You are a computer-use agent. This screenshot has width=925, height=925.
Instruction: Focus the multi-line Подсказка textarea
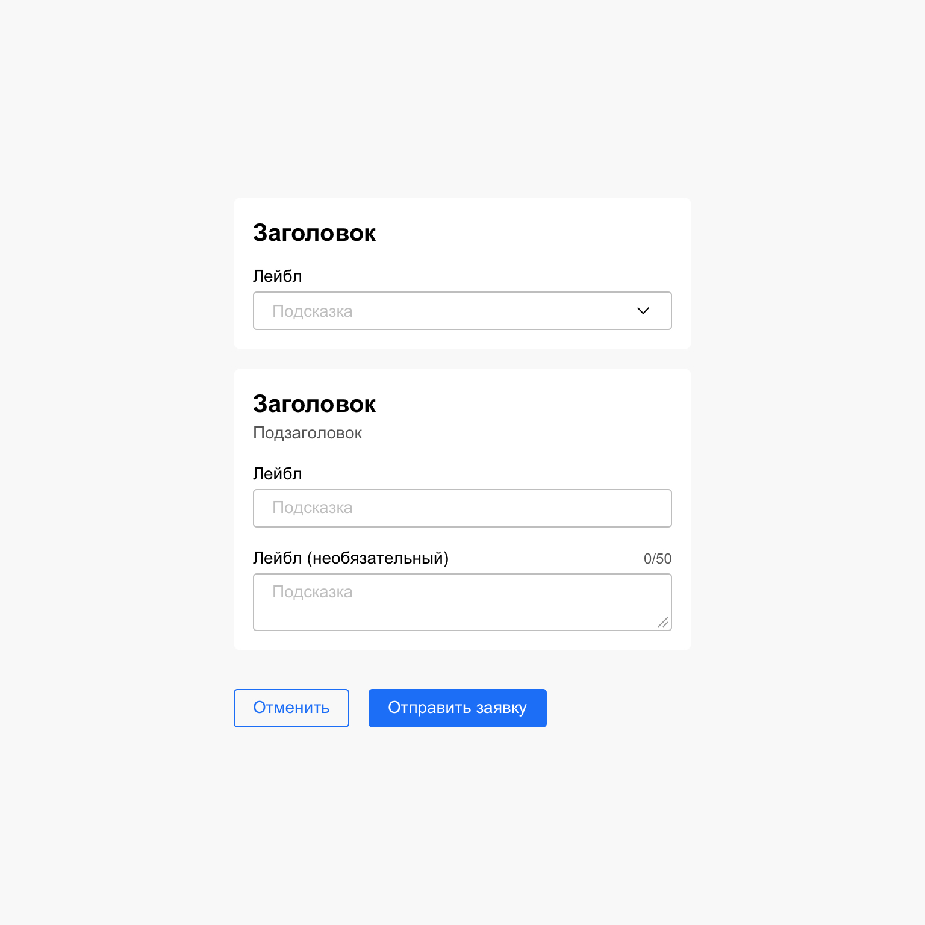coord(462,608)
